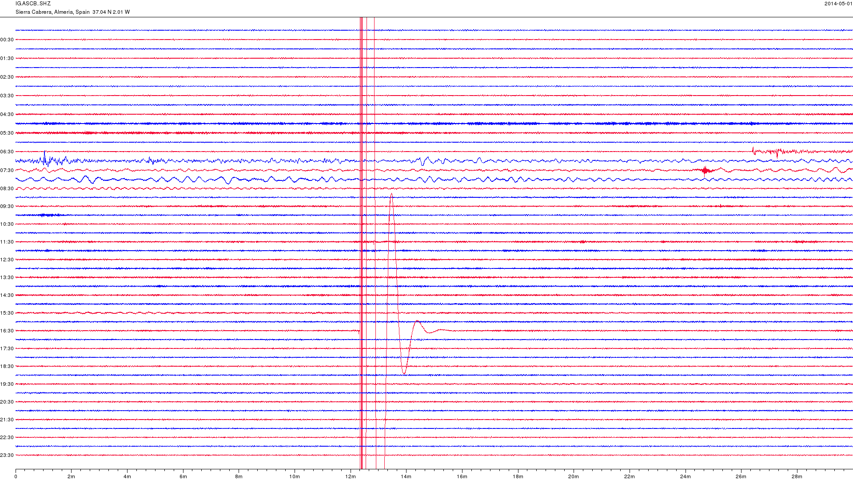This screenshot has width=853, height=480.
Task: Click the 19:30 time label
Action: point(7,384)
